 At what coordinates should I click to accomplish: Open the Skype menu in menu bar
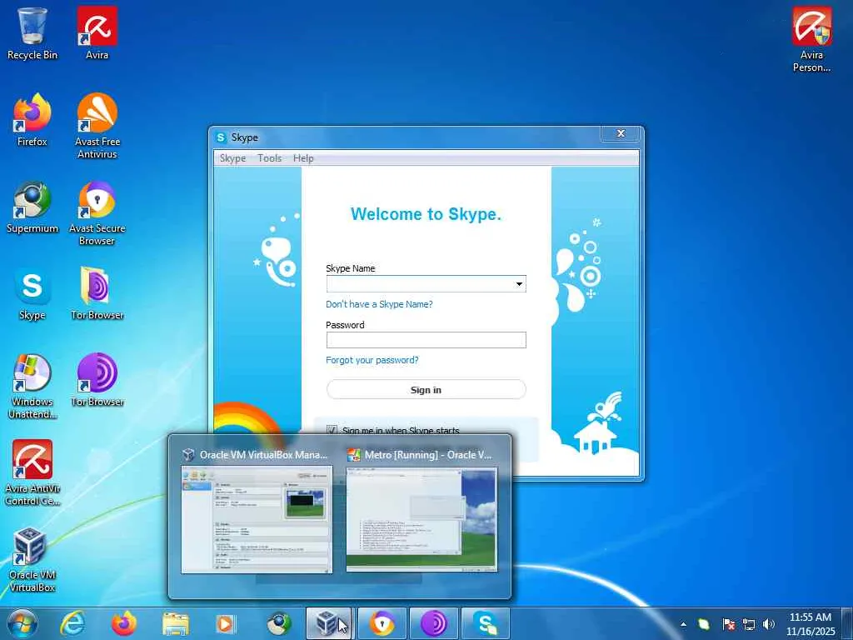tap(232, 158)
